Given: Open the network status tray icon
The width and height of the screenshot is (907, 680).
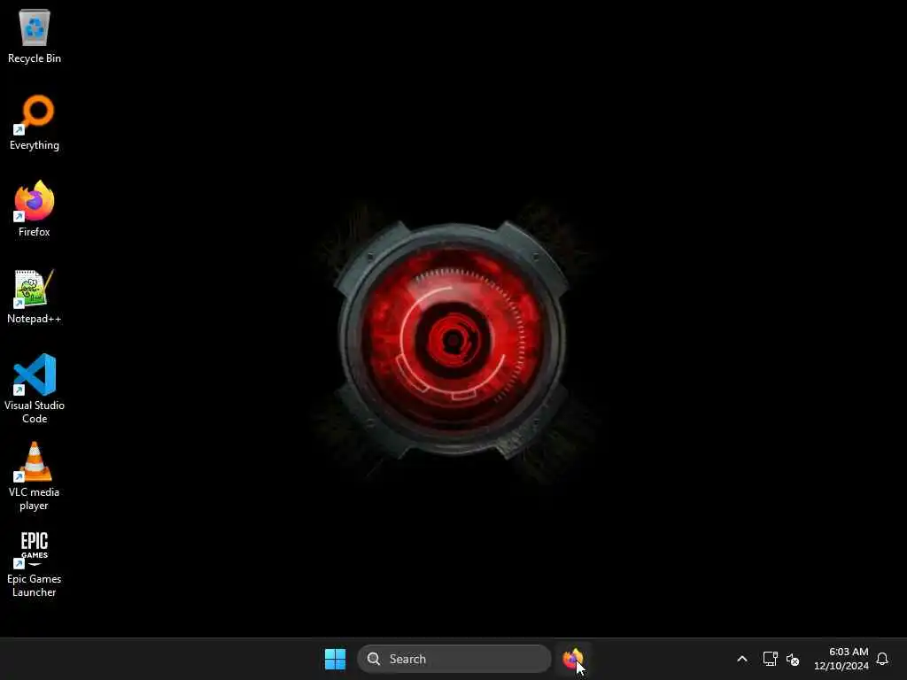Looking at the screenshot, I should pos(770,659).
